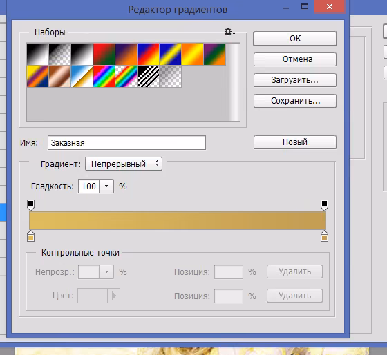Click the presets list scrollbar
This screenshot has height=355, width=387.
click(x=235, y=82)
